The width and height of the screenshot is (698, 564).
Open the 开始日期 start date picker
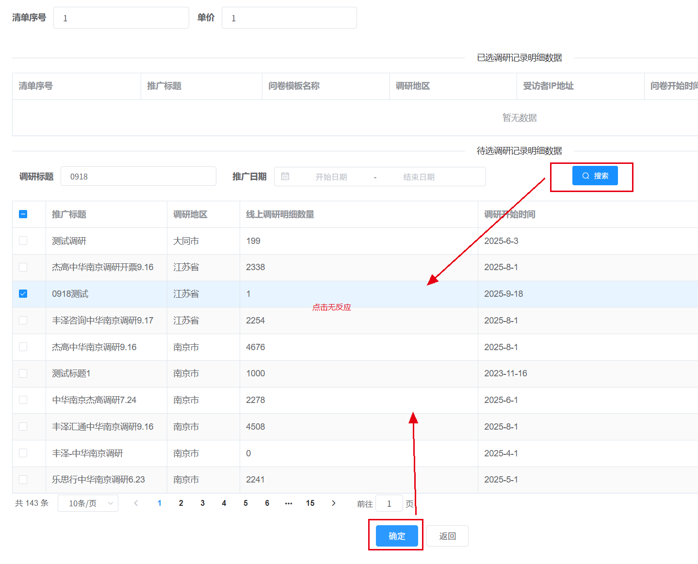point(331,177)
